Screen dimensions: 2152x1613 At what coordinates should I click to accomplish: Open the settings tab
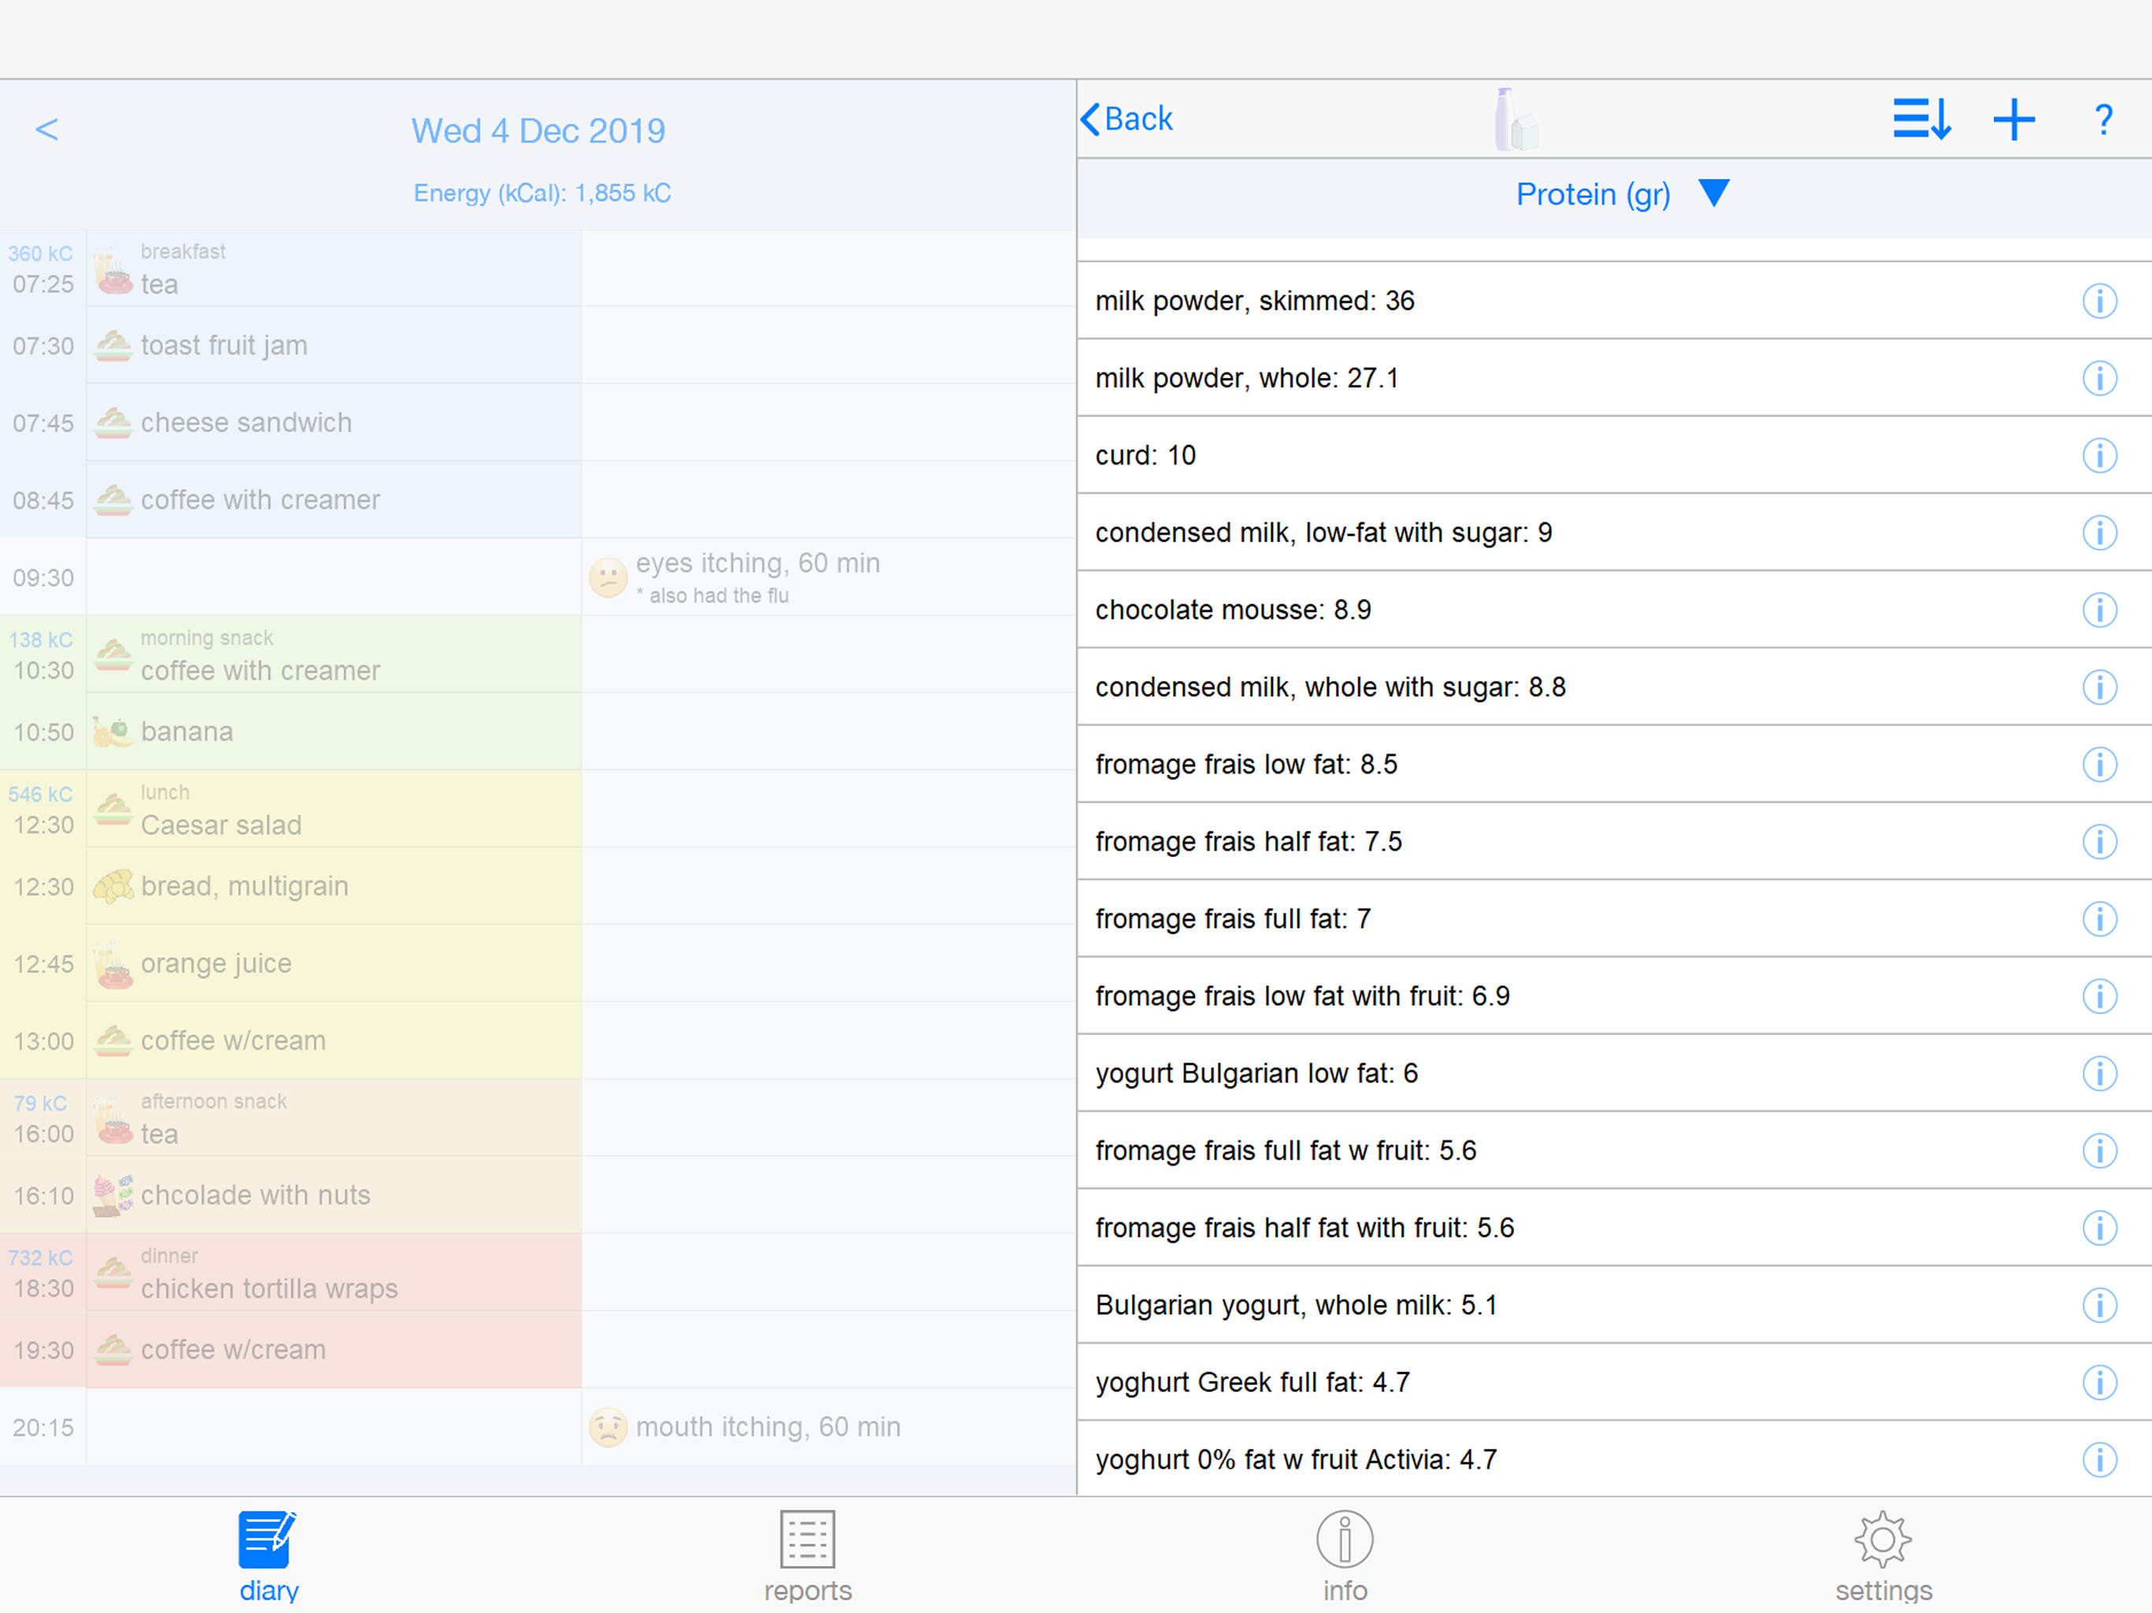click(x=1883, y=1556)
